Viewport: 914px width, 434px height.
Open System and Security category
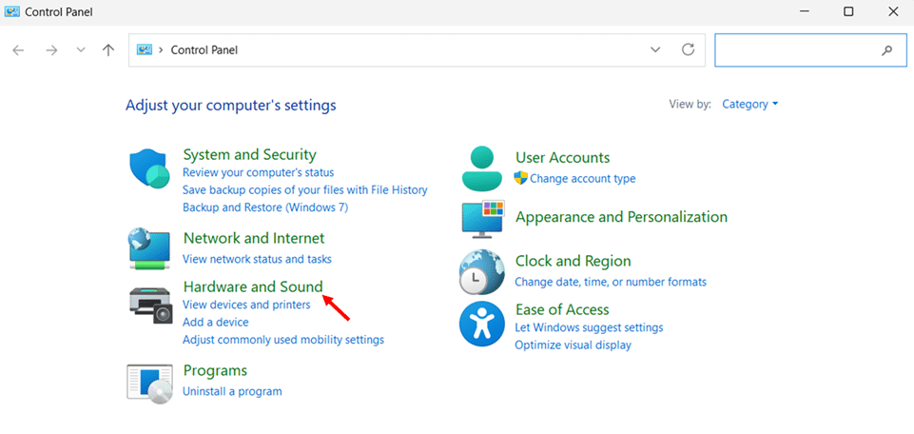[x=249, y=154]
